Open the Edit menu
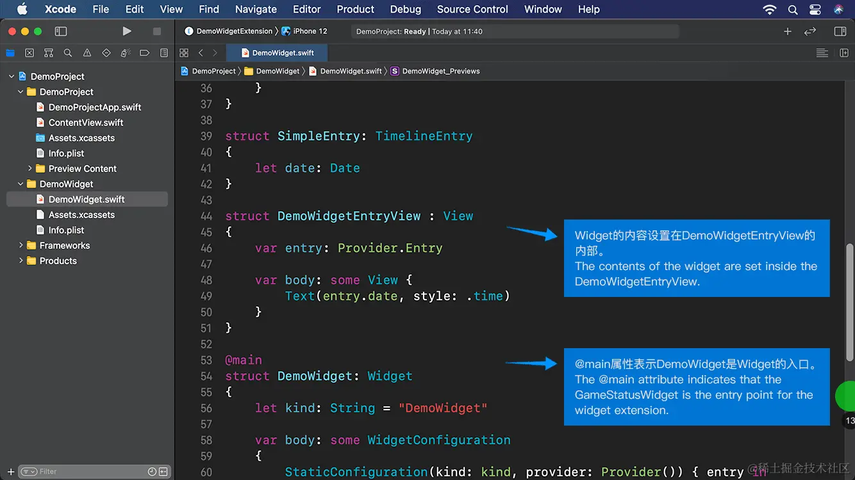The width and height of the screenshot is (855, 480). coord(135,9)
